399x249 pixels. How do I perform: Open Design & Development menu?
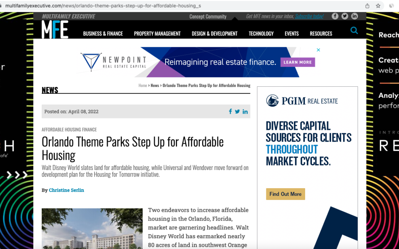pyautogui.click(x=215, y=34)
